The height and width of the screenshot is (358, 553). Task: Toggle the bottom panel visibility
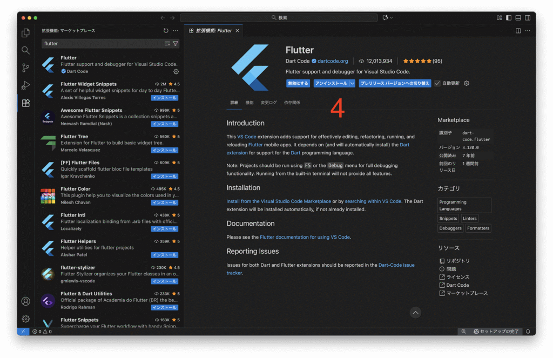(x=518, y=18)
